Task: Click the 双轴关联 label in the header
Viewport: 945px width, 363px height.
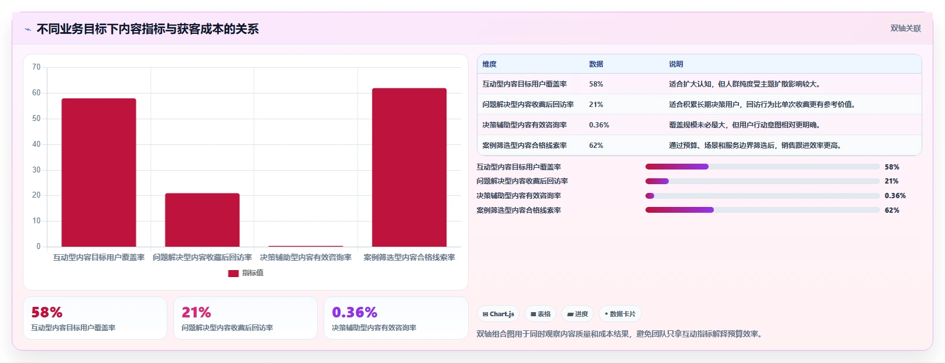Action: pos(905,28)
